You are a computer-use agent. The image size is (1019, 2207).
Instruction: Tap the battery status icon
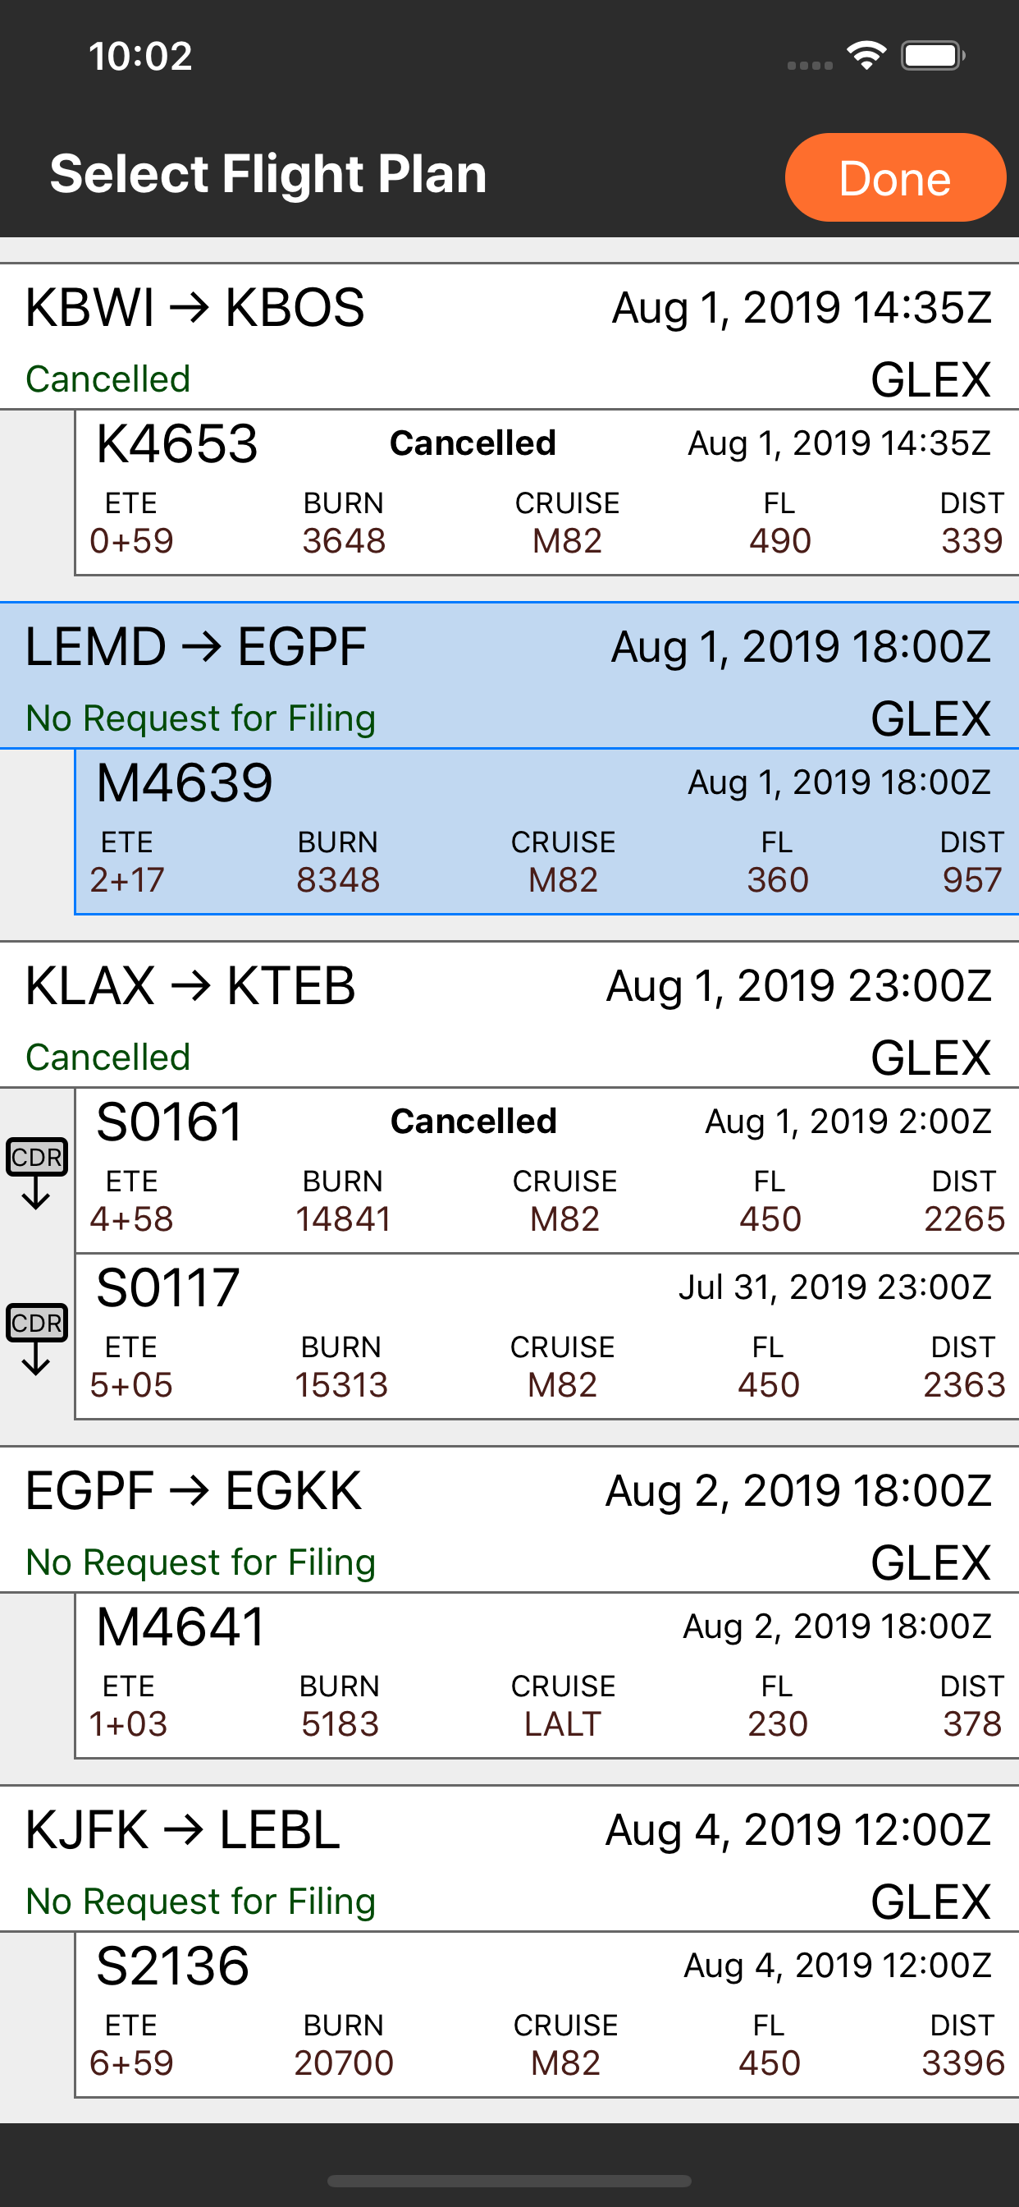[934, 57]
